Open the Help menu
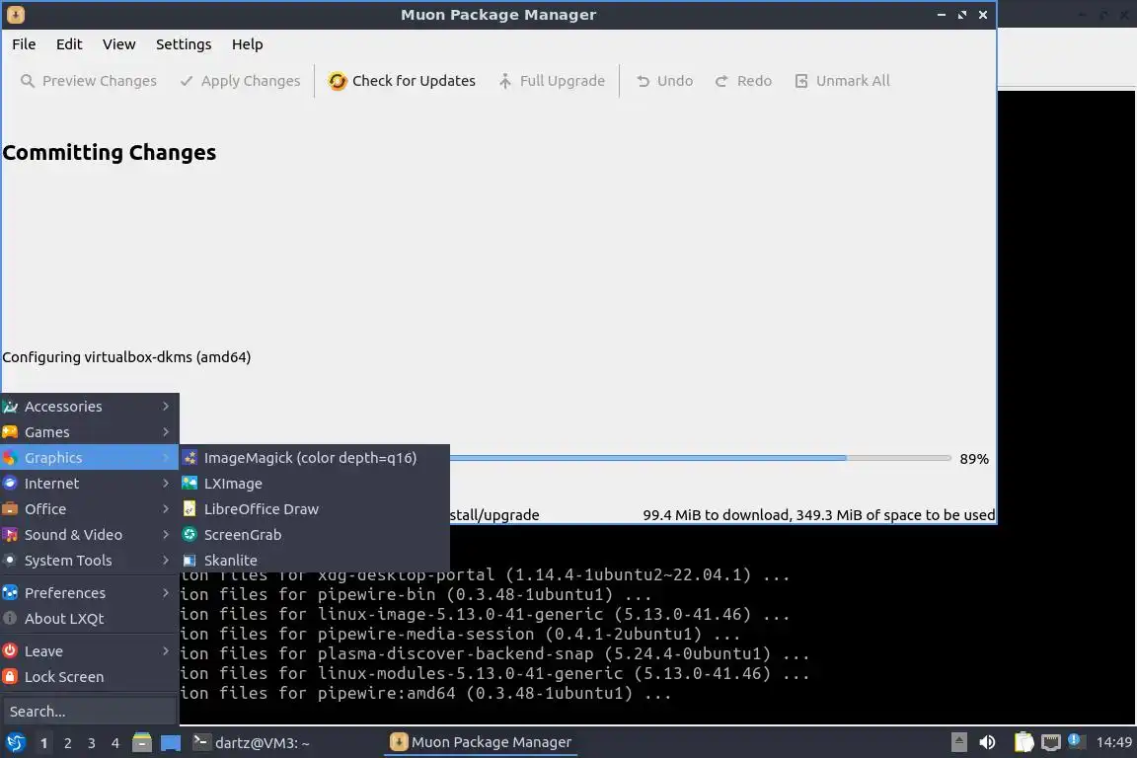This screenshot has height=758, width=1137. [248, 44]
